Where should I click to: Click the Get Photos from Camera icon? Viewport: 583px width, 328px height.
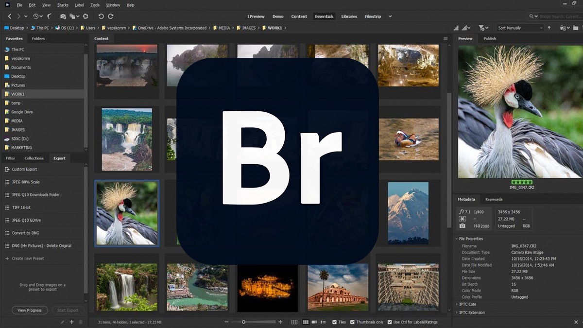click(x=63, y=17)
